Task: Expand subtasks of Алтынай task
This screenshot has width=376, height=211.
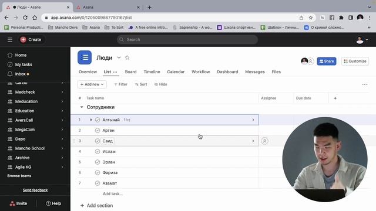Action: pyautogui.click(x=91, y=120)
